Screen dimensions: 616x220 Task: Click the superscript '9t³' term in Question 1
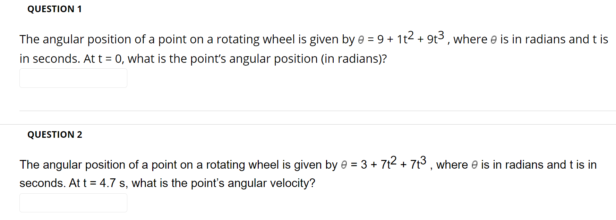435,37
